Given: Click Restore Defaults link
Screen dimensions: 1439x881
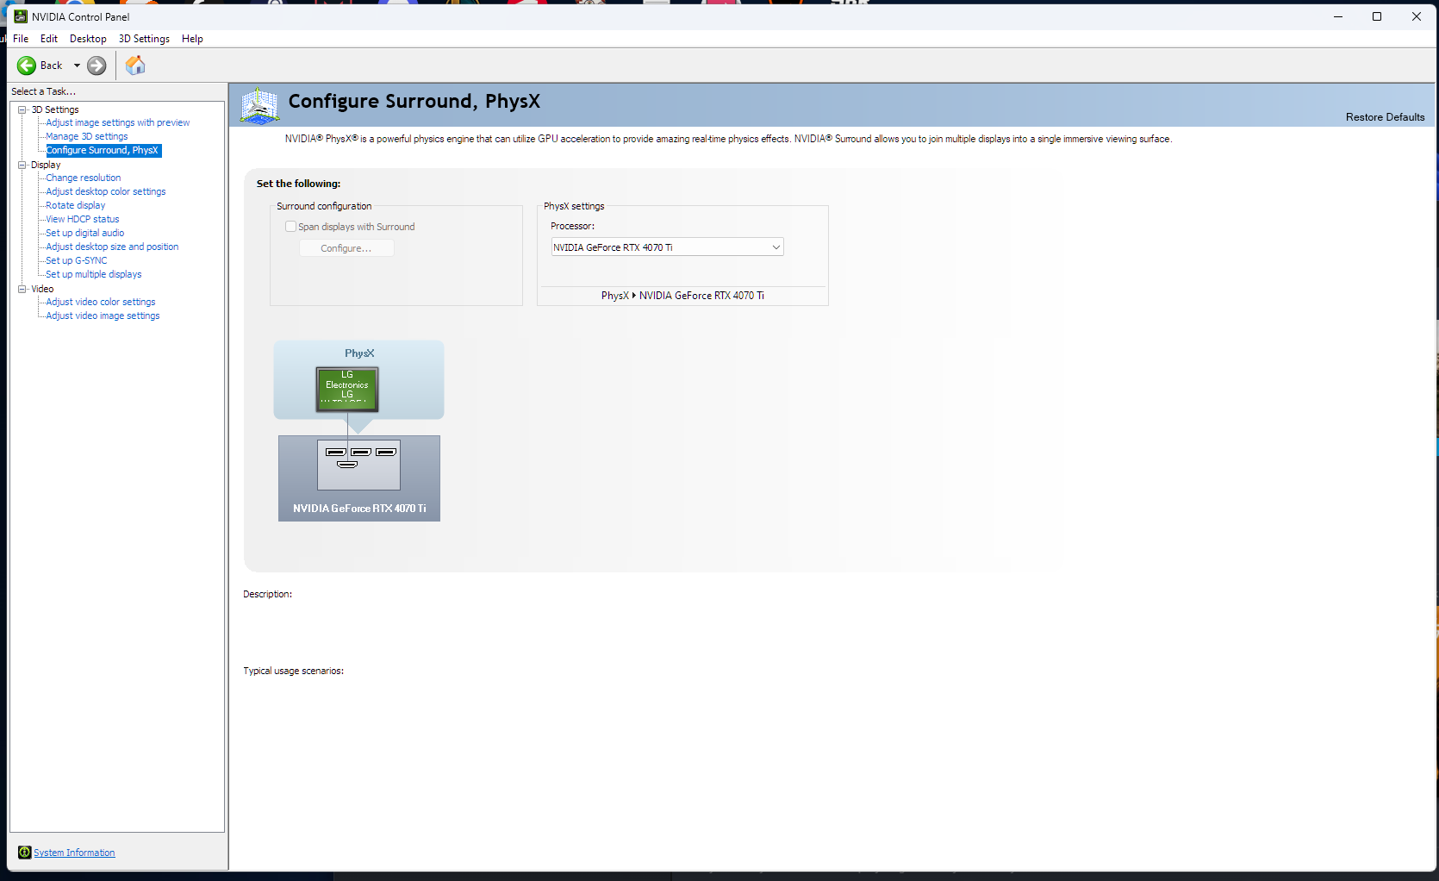Looking at the screenshot, I should point(1385,117).
